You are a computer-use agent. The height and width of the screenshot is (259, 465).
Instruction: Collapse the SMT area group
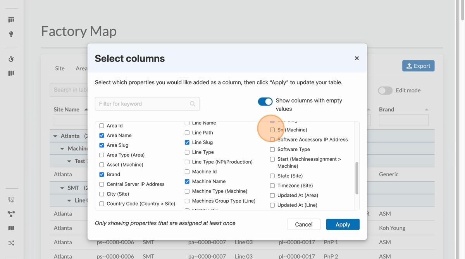tap(62, 187)
